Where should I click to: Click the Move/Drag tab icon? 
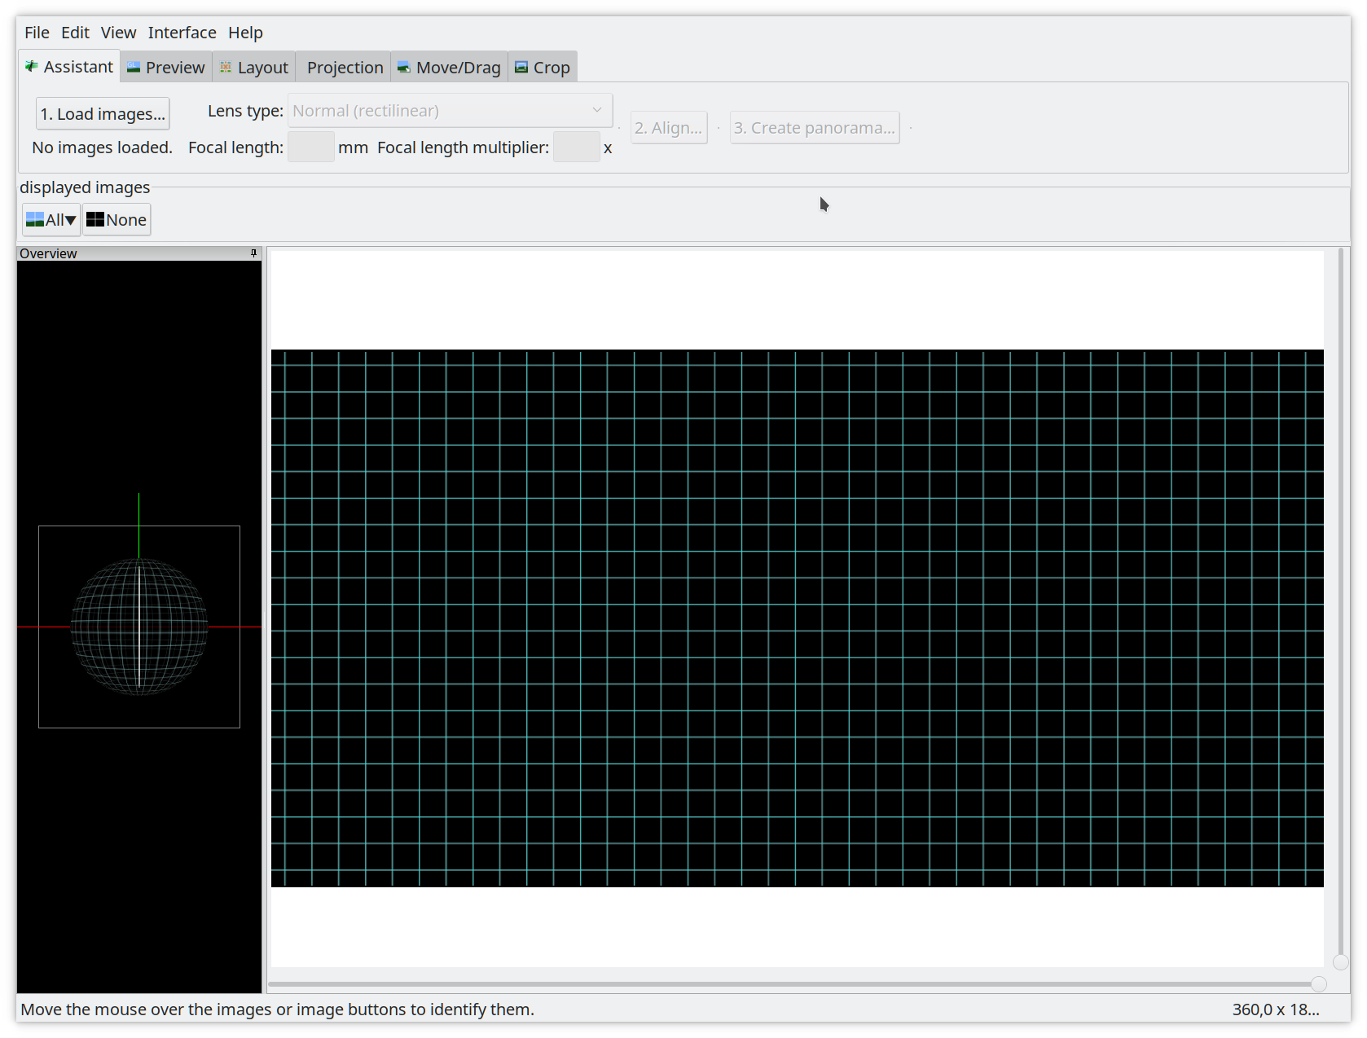[x=404, y=67]
